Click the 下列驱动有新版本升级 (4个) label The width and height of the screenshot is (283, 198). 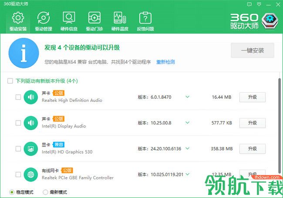tap(47, 81)
